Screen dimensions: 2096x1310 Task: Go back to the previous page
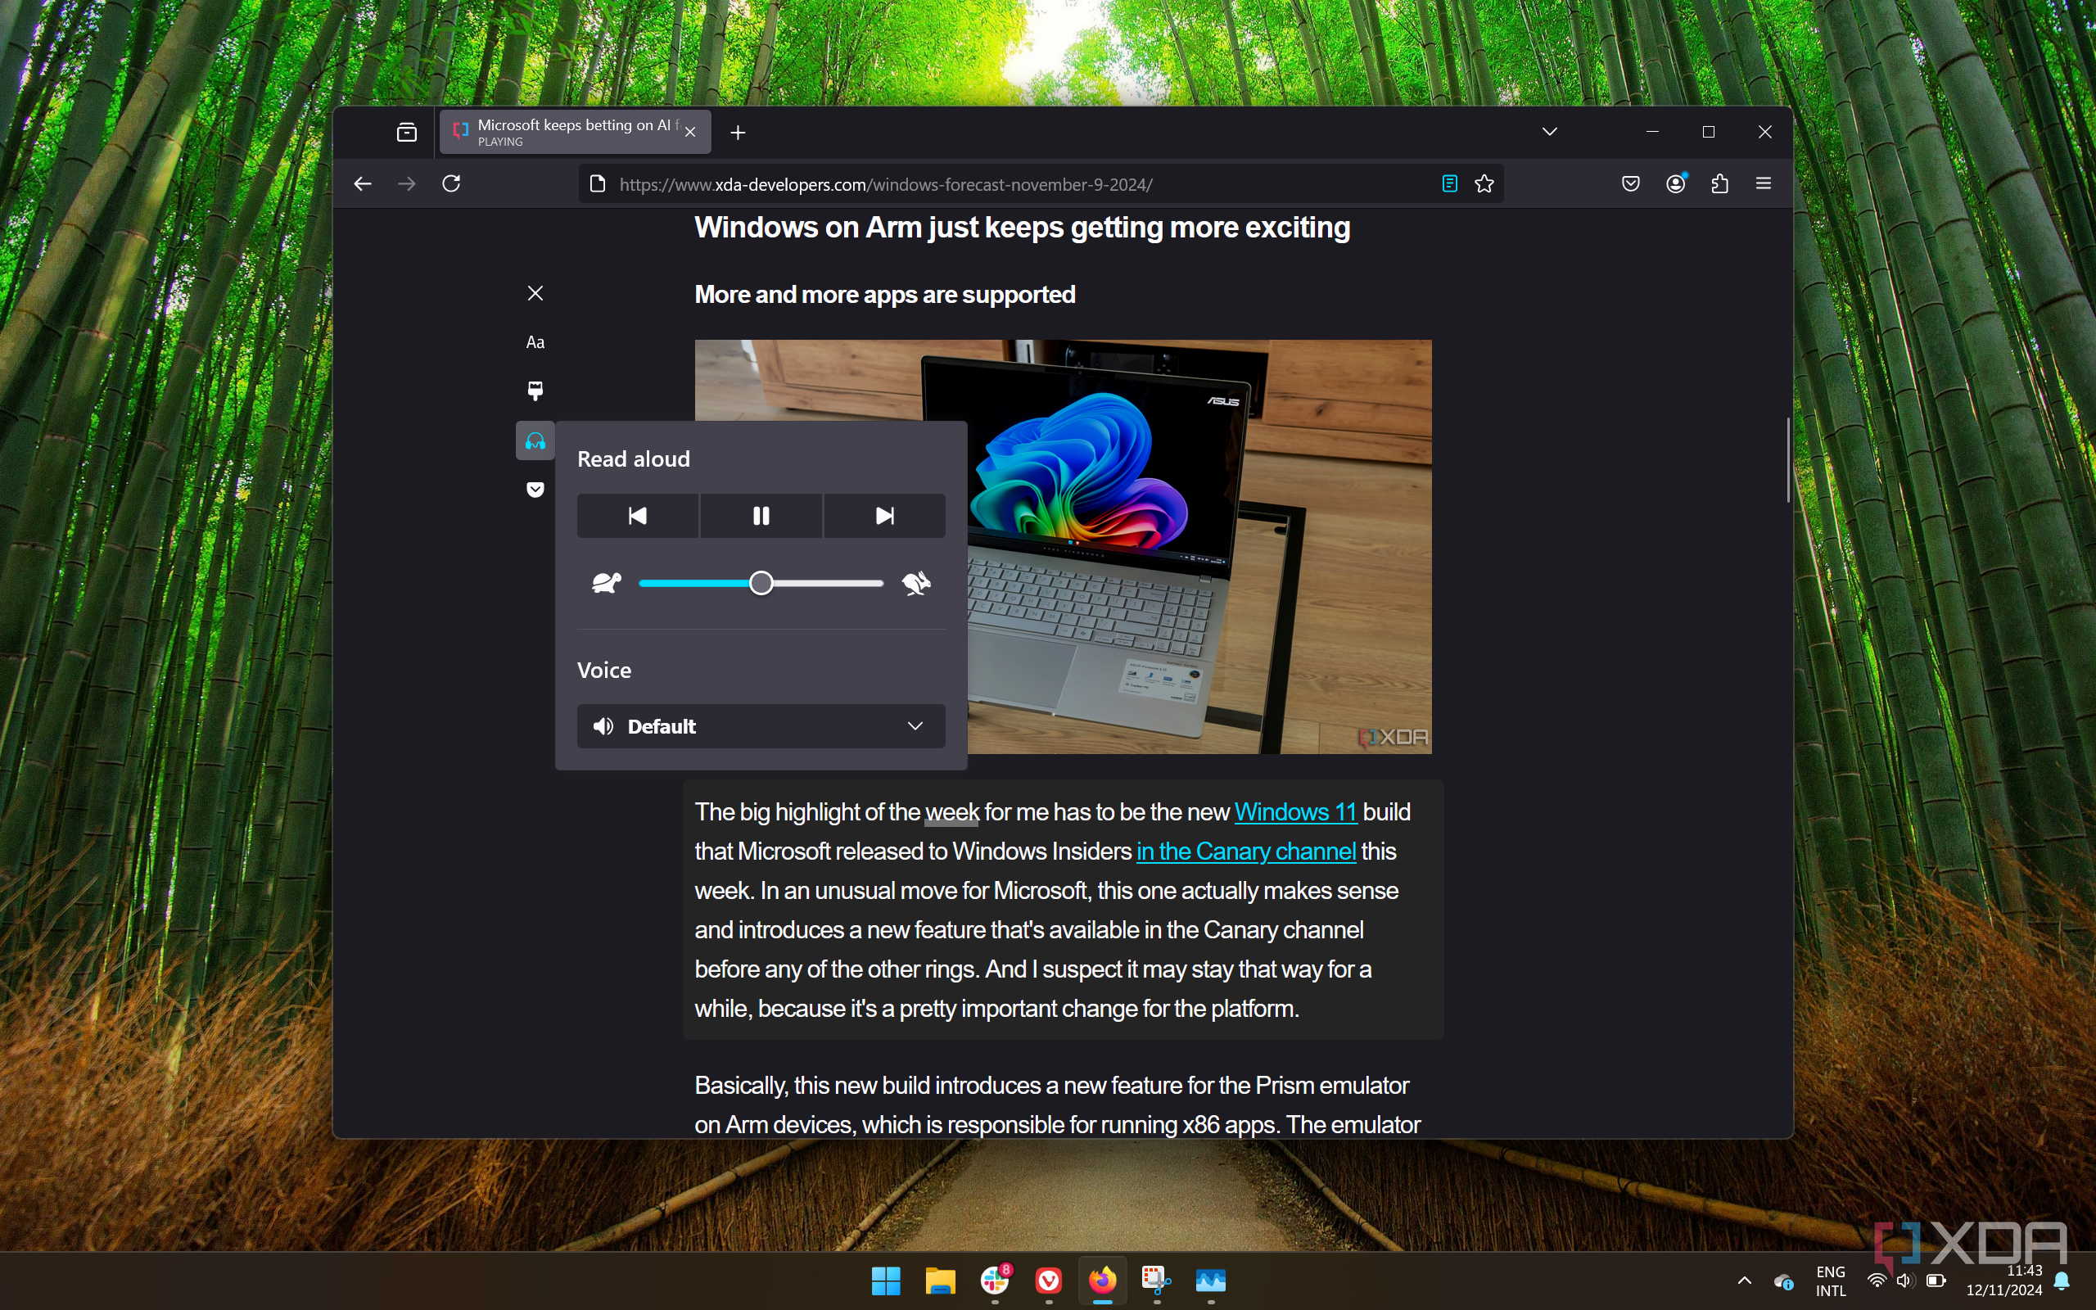coord(363,183)
